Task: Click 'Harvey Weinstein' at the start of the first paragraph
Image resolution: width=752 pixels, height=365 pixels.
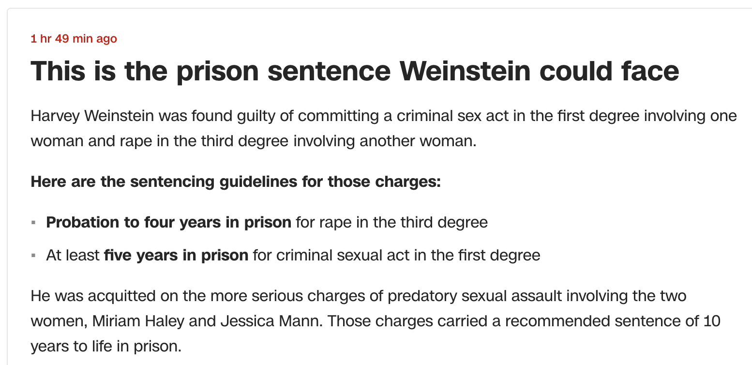Action: click(92, 116)
